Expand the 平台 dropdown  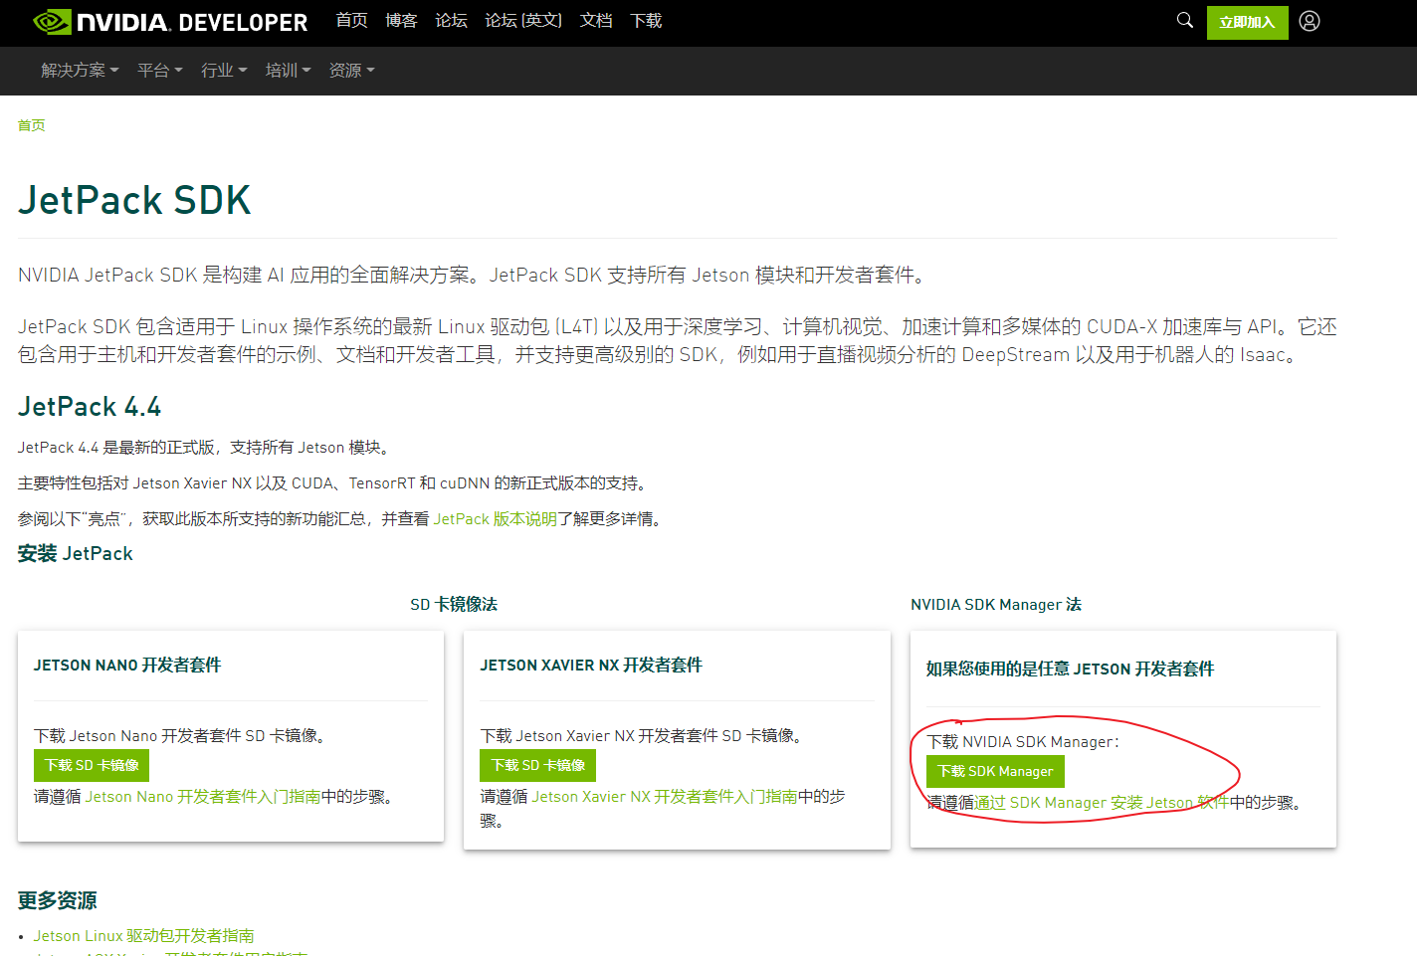160,71
